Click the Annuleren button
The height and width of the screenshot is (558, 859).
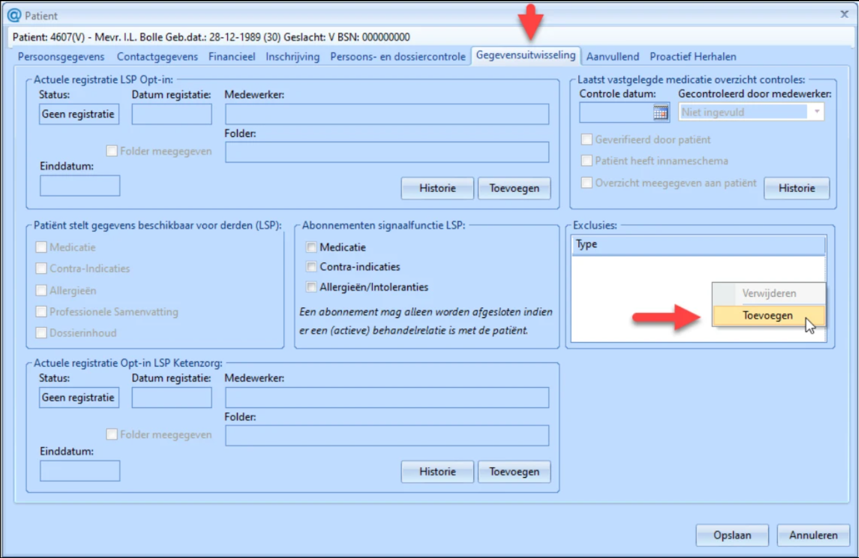[x=812, y=535]
